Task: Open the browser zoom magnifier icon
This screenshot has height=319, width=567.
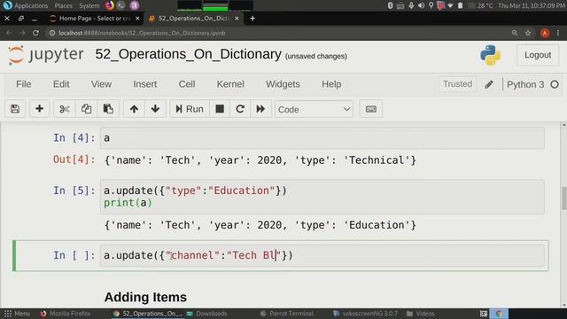Action: pyautogui.click(x=514, y=33)
